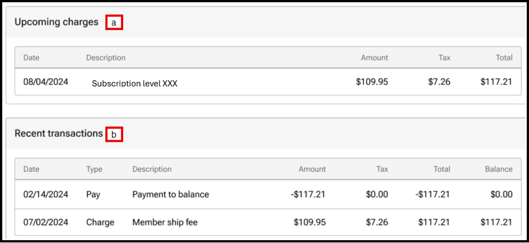
Task: Click the $109.95 upcoming charge amount
Action: click(372, 81)
